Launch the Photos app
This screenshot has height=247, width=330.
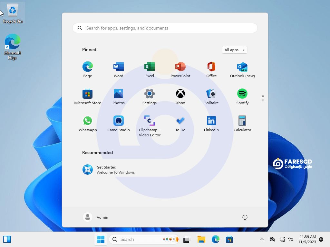[x=119, y=96]
